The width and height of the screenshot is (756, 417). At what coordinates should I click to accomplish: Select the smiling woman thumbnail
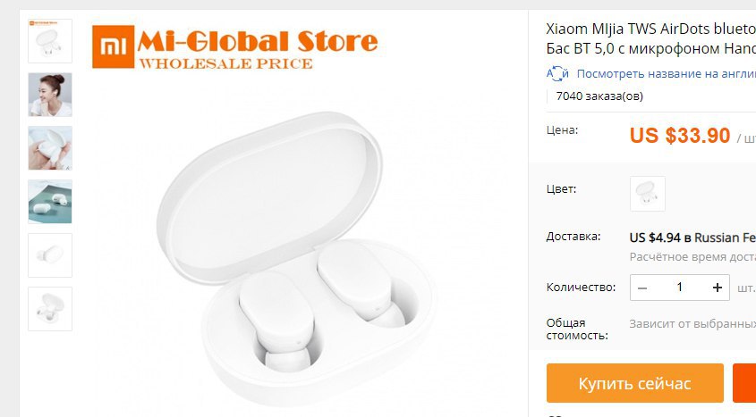click(x=50, y=95)
